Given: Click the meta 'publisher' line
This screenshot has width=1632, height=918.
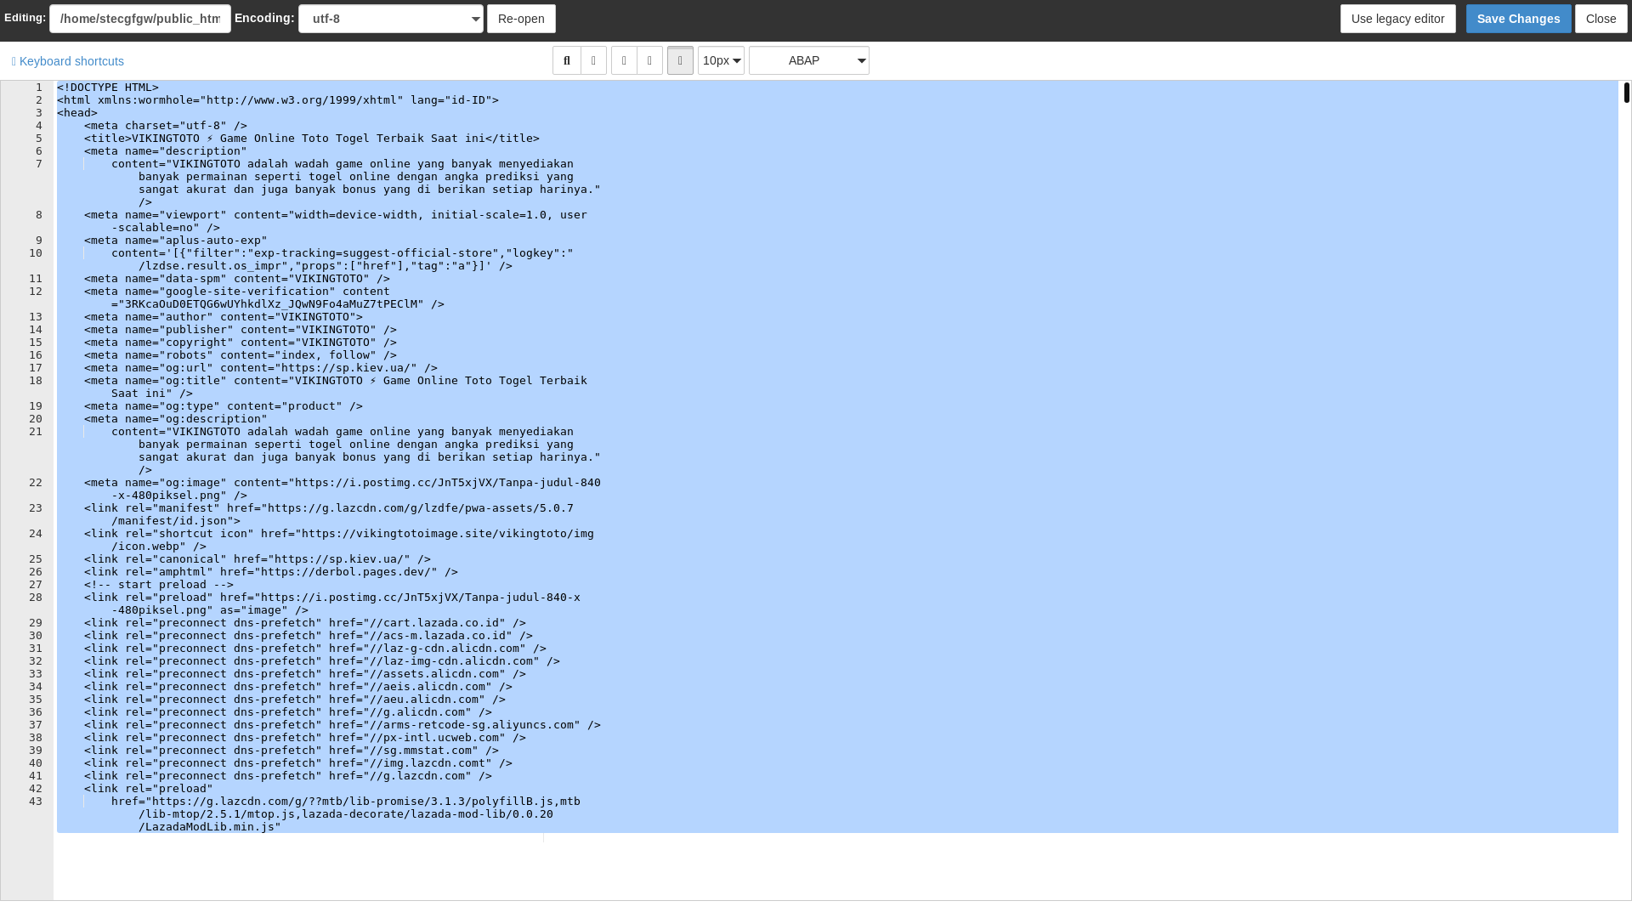Looking at the screenshot, I should 241,330.
